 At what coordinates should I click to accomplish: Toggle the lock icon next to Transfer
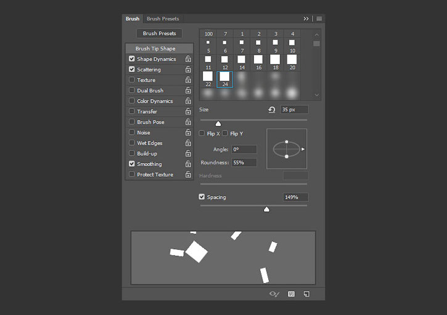click(188, 111)
